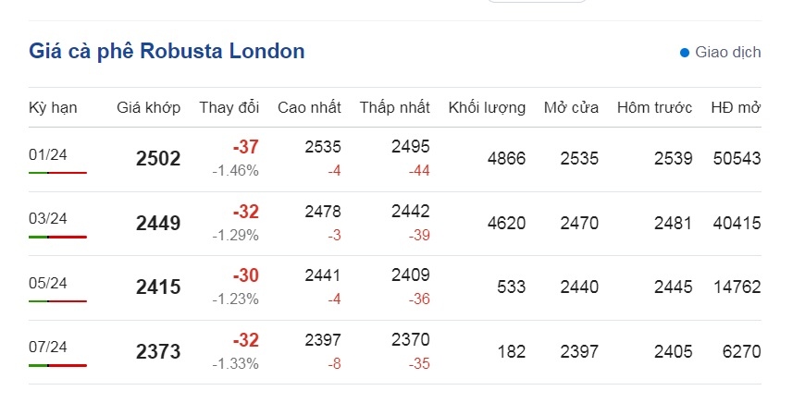
Task: Click the green-red range bar under 01/24
Action: point(57,173)
